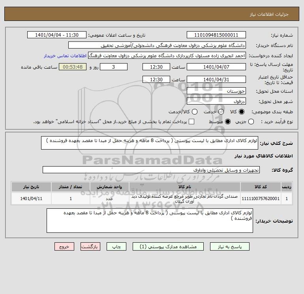Select the کالا radio button
304x294 pixels.
pyautogui.click(x=242, y=112)
